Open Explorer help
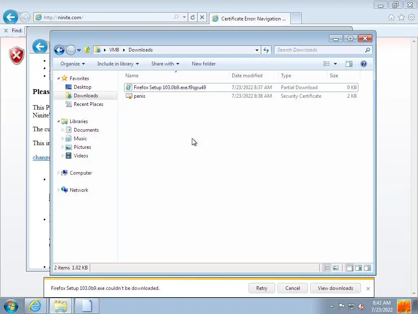This screenshot has width=418, height=314. point(364,64)
